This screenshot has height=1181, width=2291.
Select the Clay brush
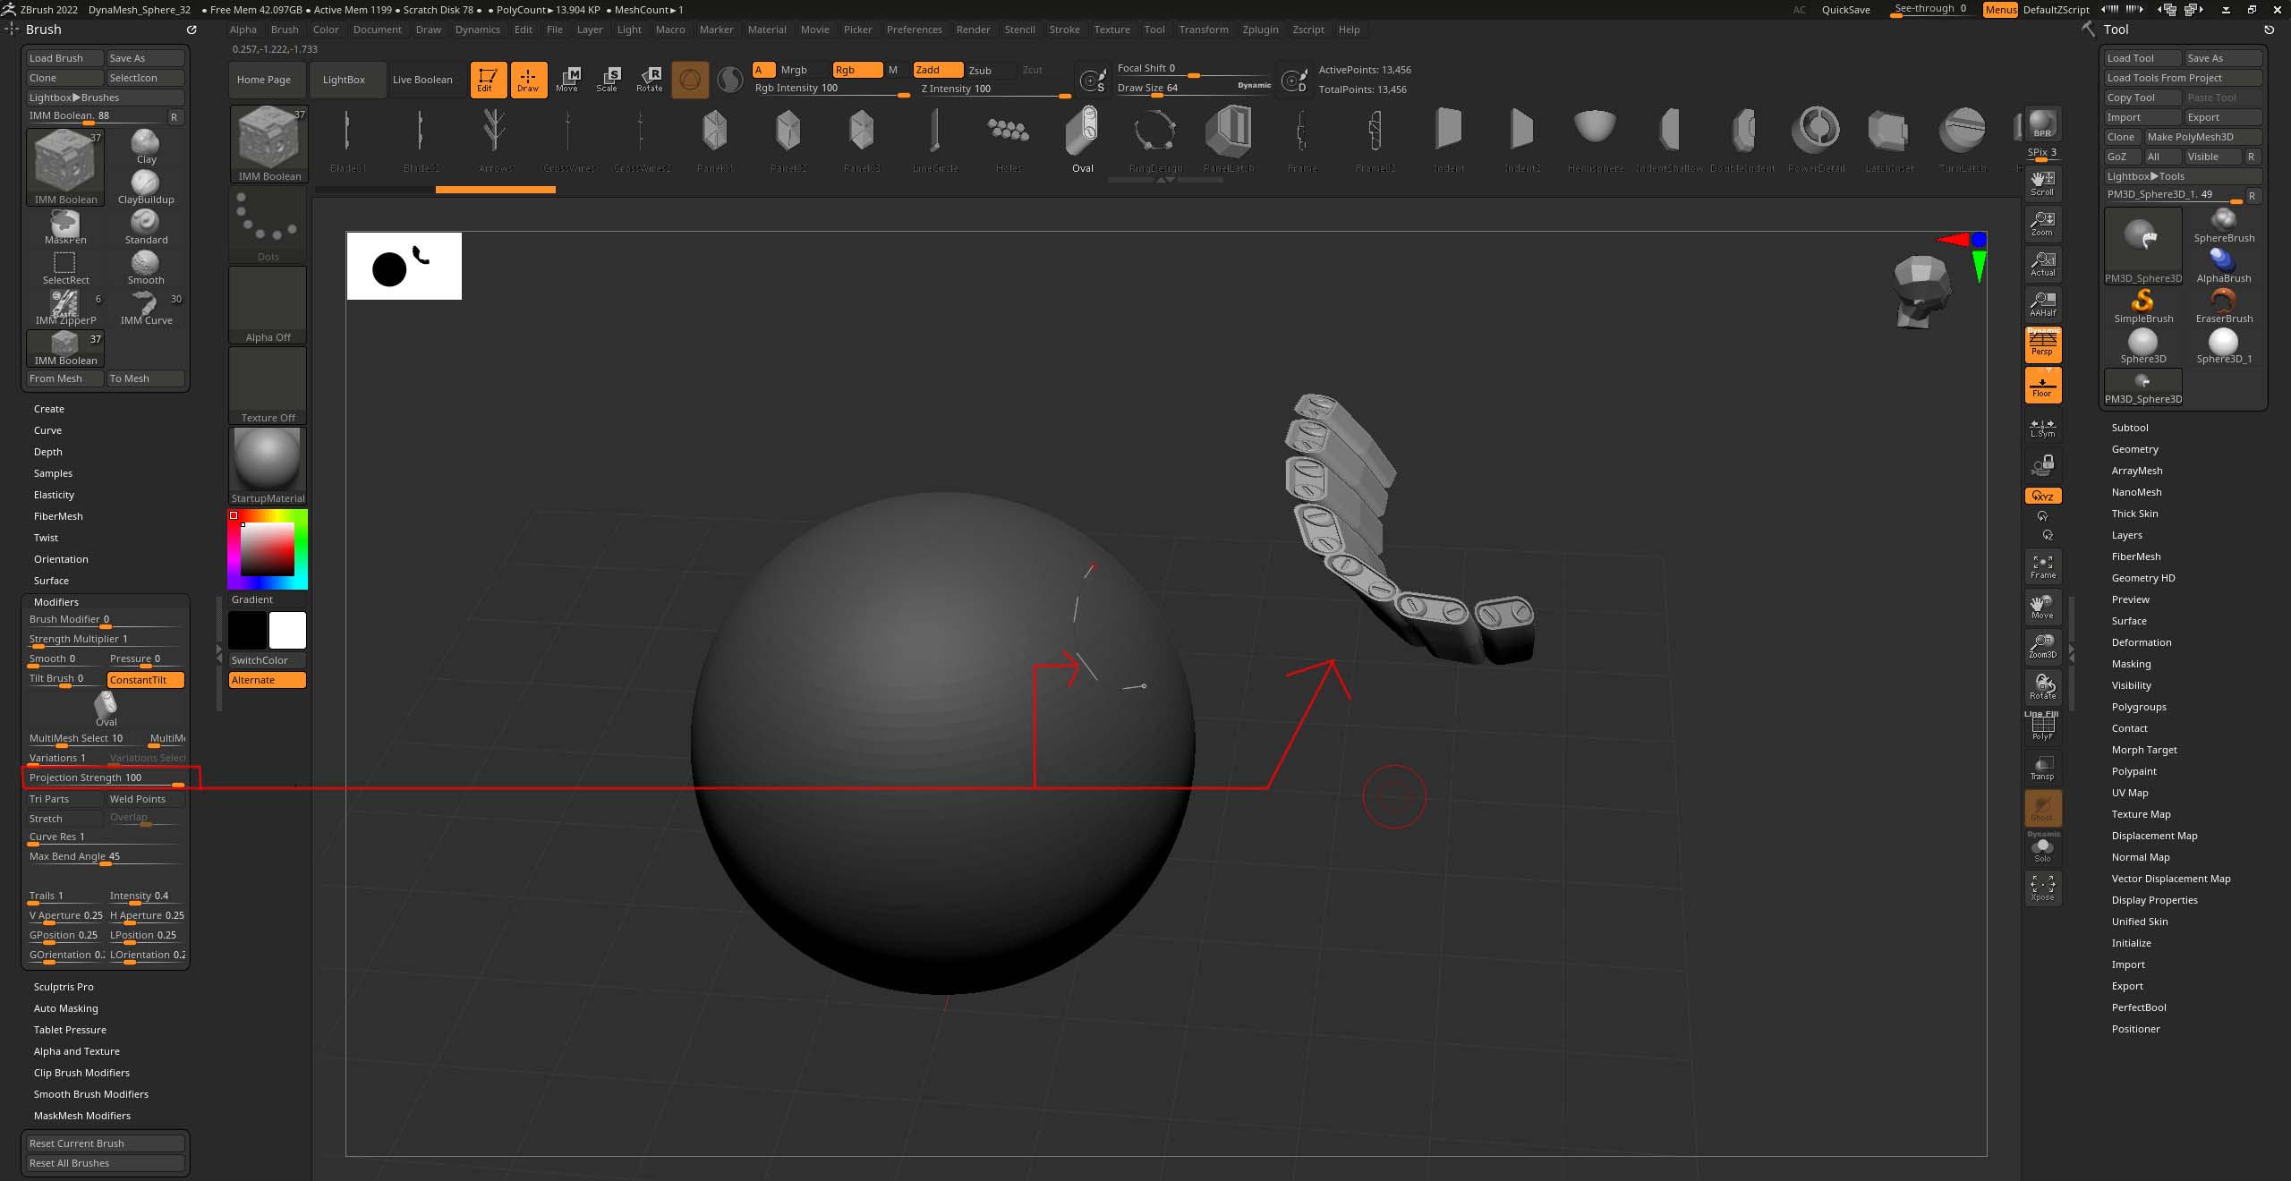pyautogui.click(x=146, y=147)
